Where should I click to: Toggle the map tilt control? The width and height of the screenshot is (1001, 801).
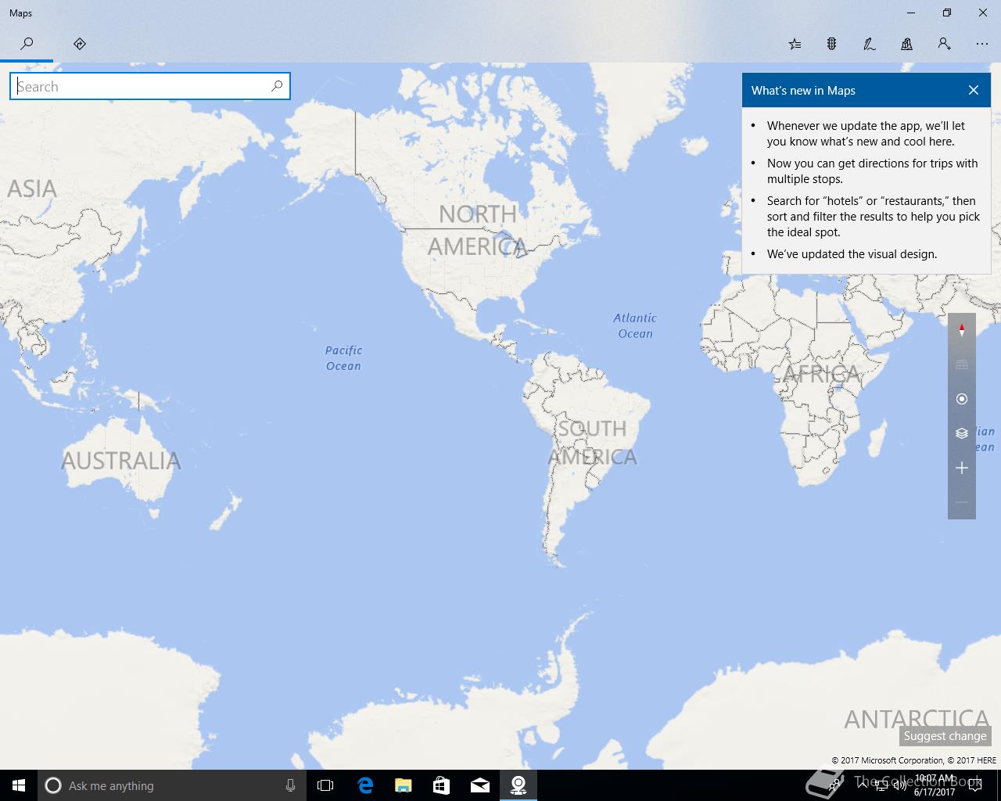click(x=962, y=365)
